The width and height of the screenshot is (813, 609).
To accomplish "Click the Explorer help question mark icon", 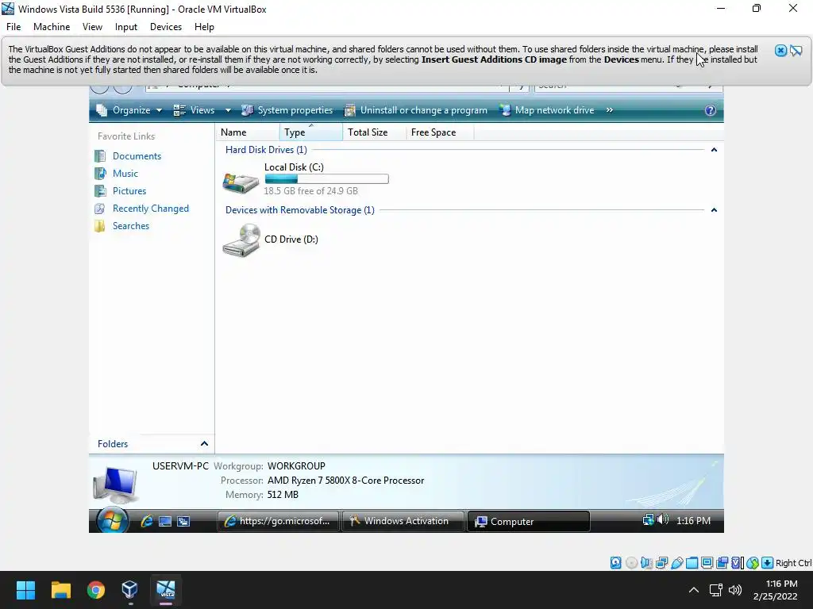I will tap(711, 109).
